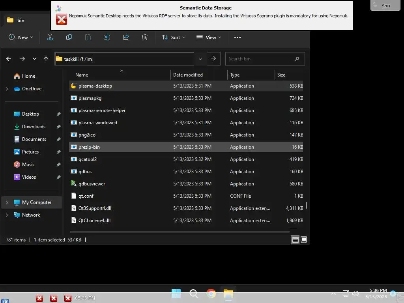
Task: Go forward with the right arrow
Action: point(22,59)
